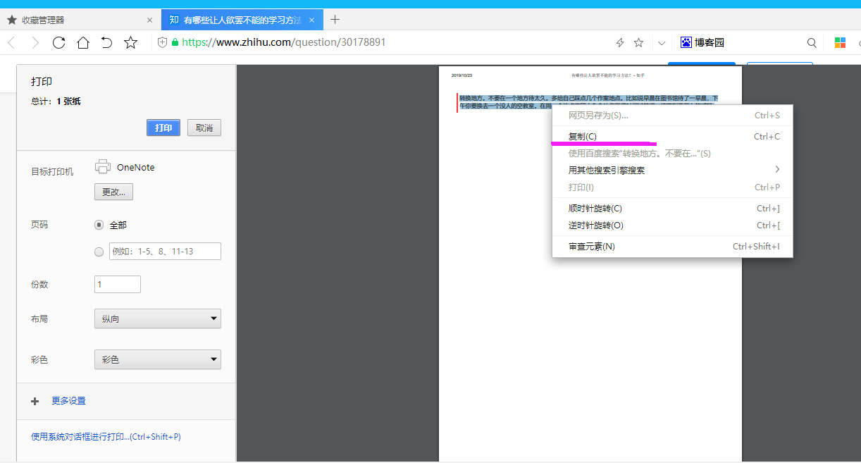
Task: Choose 使用百度搜索 in context menu
Action: pos(672,153)
